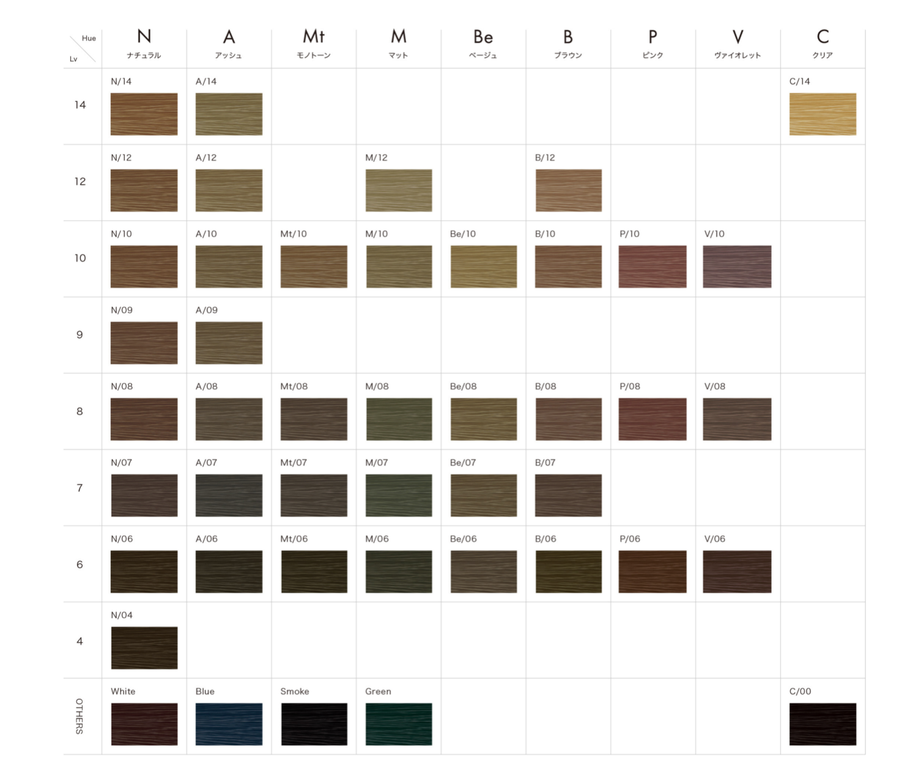Click the Be/06 swatch

click(x=483, y=571)
